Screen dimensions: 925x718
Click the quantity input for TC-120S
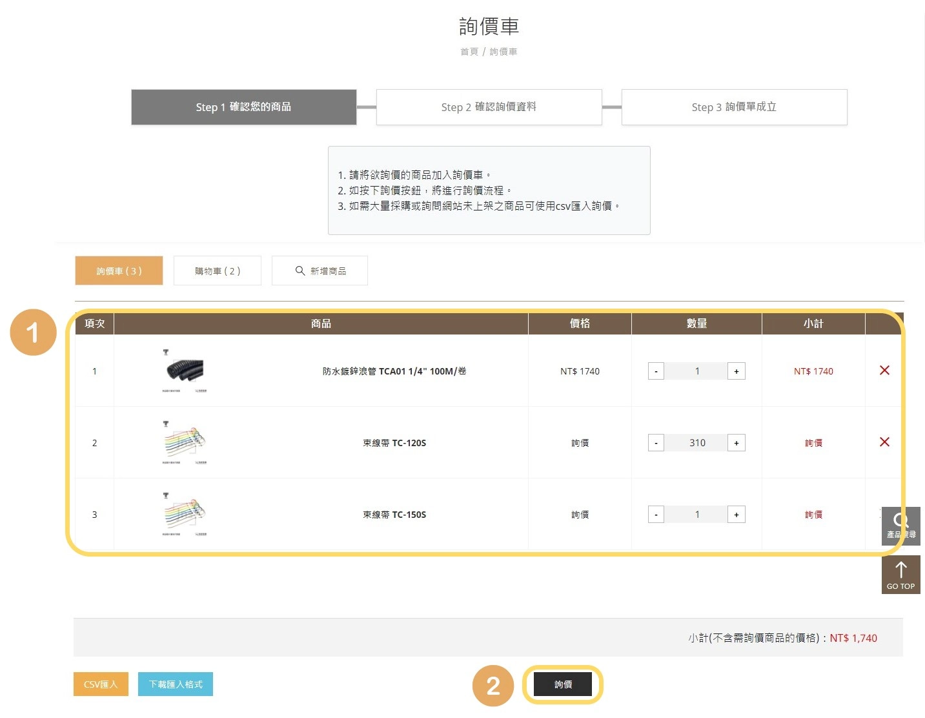coord(696,442)
